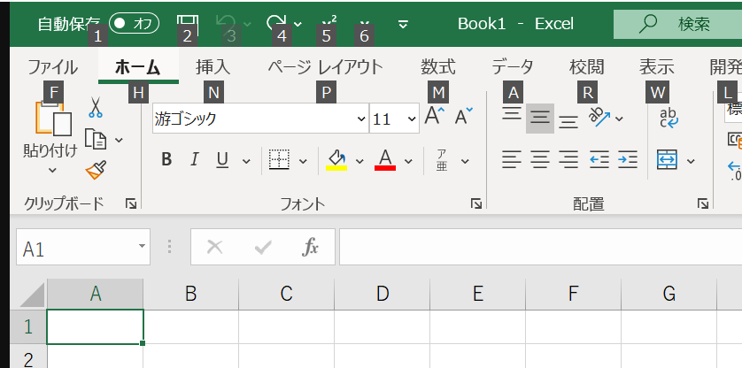
Task: Open the Font Color dropdown arrow
Action: [408, 161]
